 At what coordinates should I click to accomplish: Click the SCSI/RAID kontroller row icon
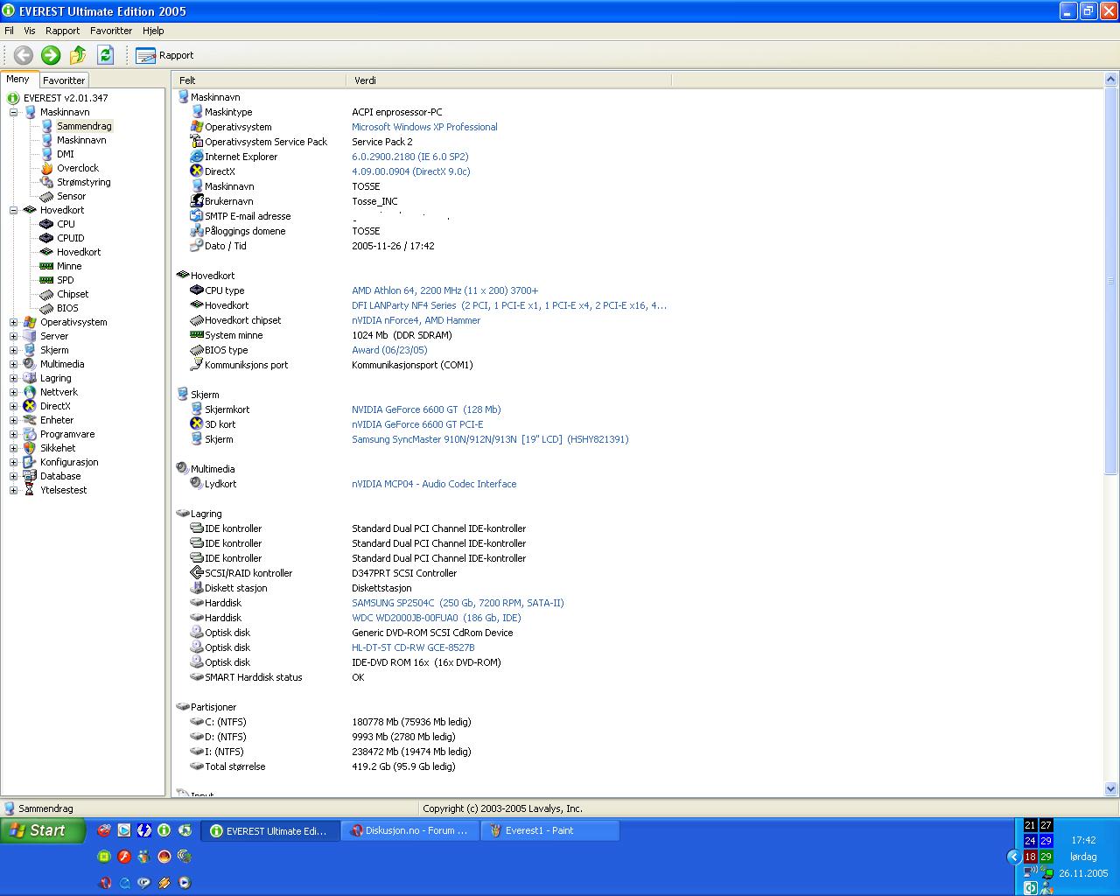(x=197, y=573)
